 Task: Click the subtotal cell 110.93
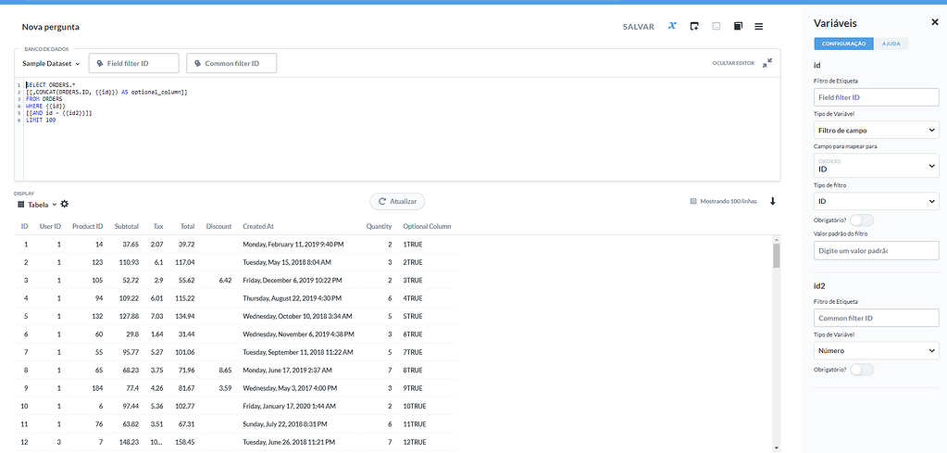pyautogui.click(x=128, y=262)
